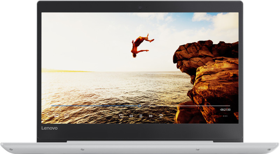Skip forward 30 seconds
280x154 pixels.
(x=161, y=116)
